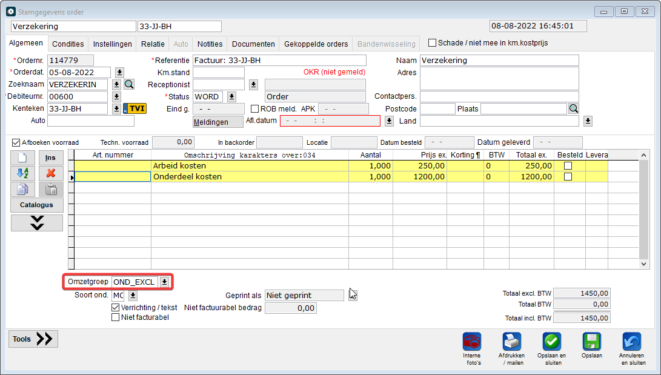The width and height of the screenshot is (661, 375).
Task: Click the new line document icon
Action: (x=22, y=158)
